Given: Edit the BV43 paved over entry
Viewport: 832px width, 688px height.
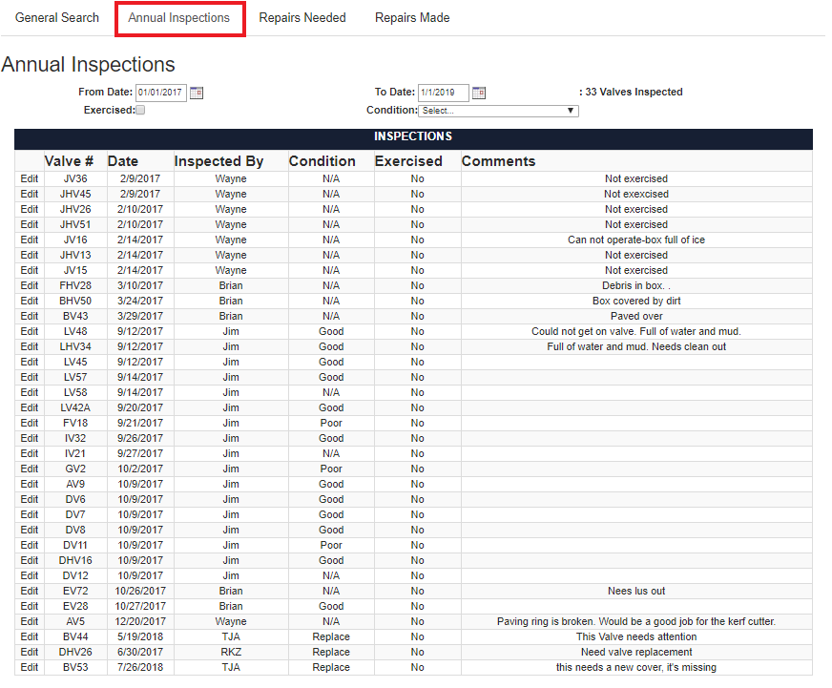Looking at the screenshot, I should click(30, 317).
